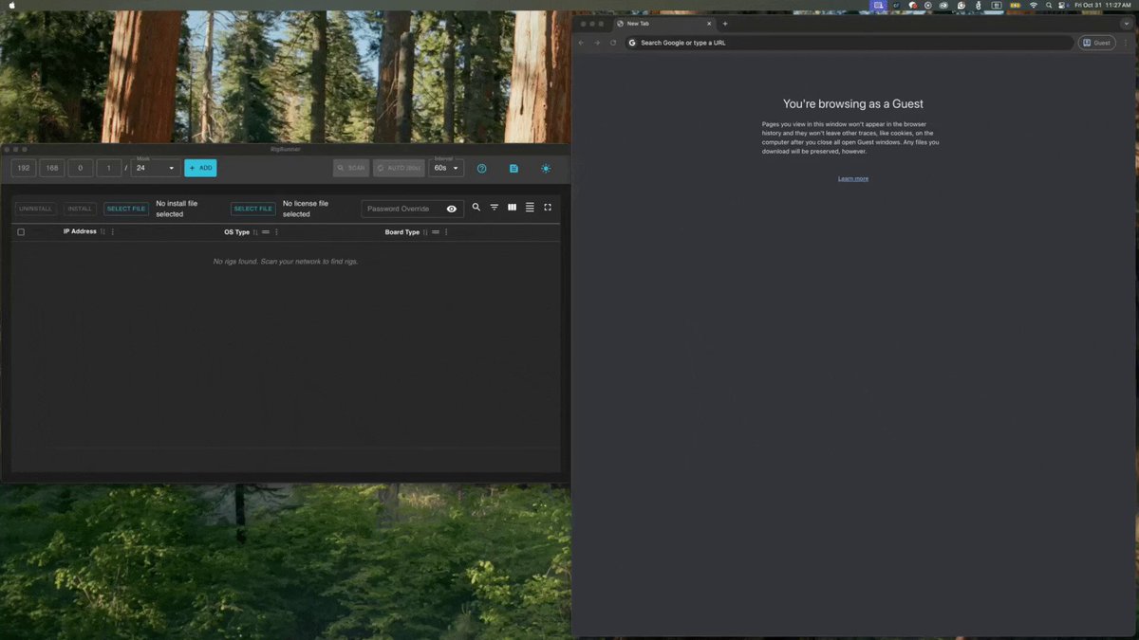This screenshot has width=1139, height=640.
Task: Toggle the light theme sun icon
Action: 546,169
